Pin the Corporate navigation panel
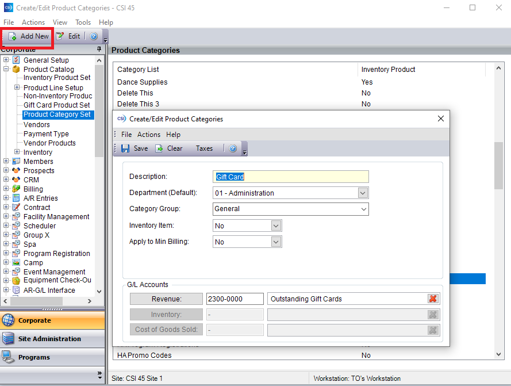The height and width of the screenshot is (386, 511). point(99,49)
